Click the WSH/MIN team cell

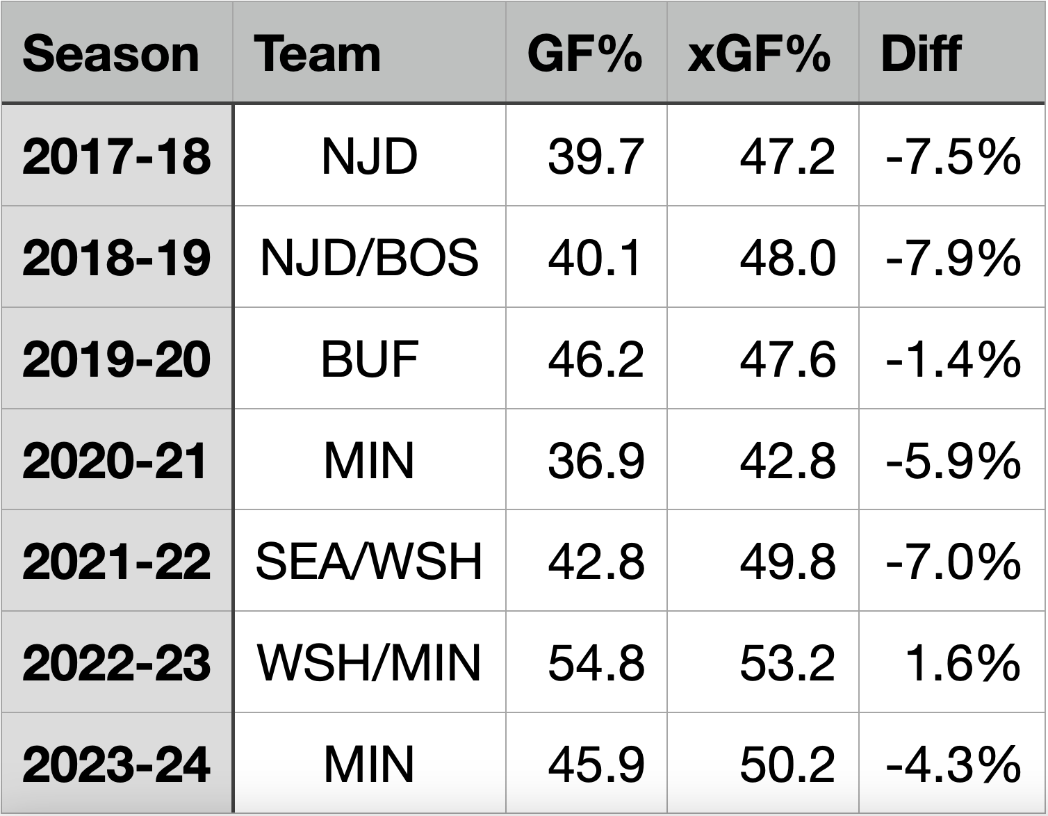[x=369, y=662]
